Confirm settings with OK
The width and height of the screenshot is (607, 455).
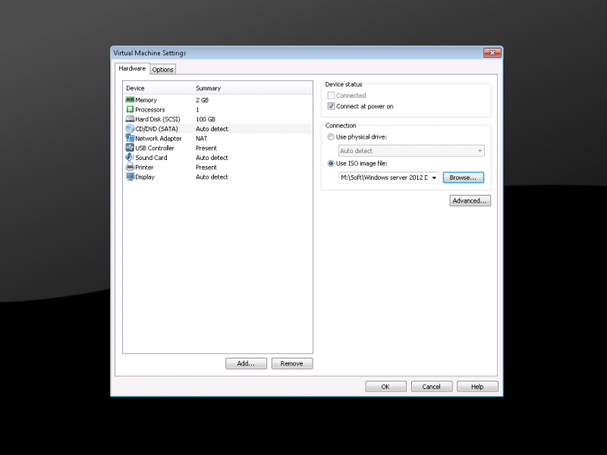pos(385,387)
